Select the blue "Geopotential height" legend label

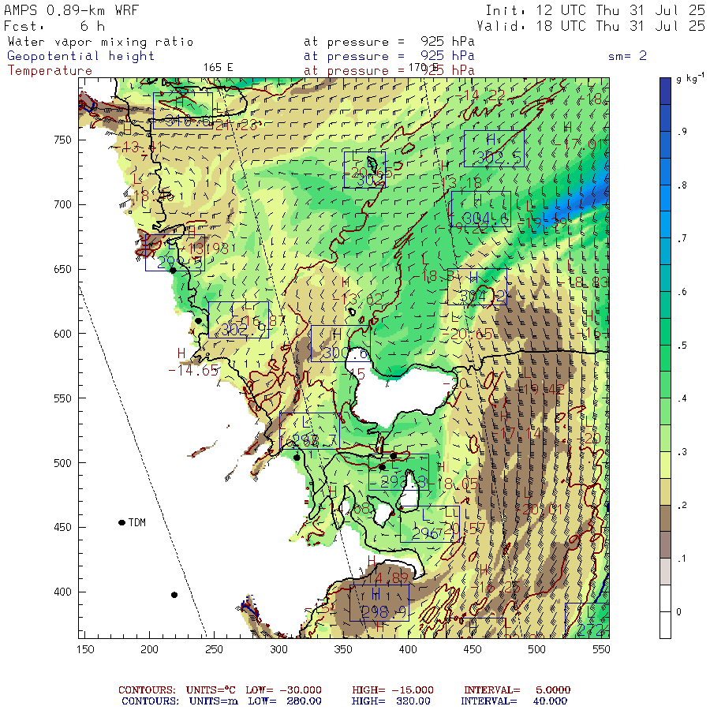[80, 56]
